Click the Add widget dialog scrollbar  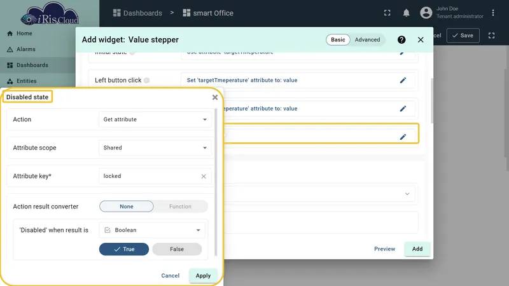(432, 100)
